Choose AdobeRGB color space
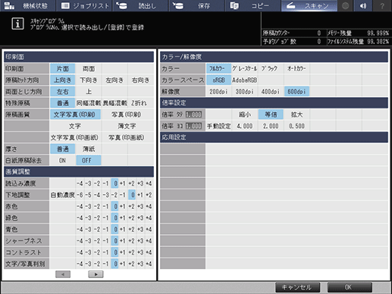Image resolution: width=392 pixels, height=294 pixels. 244,80
